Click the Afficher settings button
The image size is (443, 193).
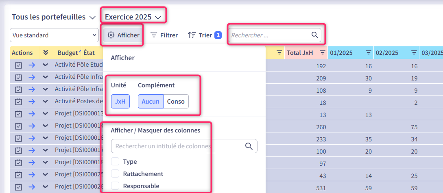point(123,35)
